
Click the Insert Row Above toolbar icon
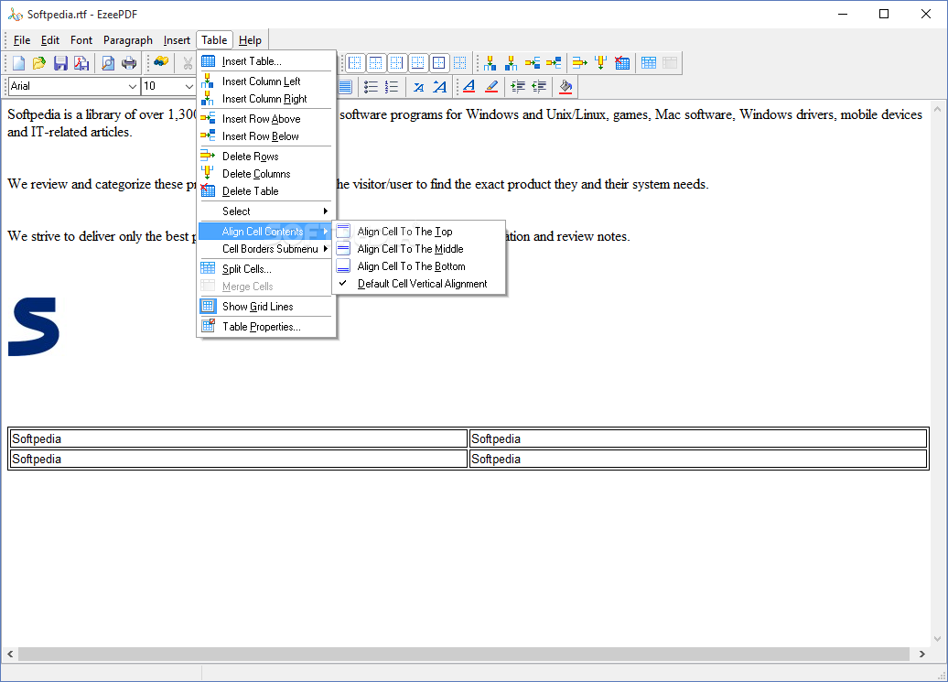[532, 62]
